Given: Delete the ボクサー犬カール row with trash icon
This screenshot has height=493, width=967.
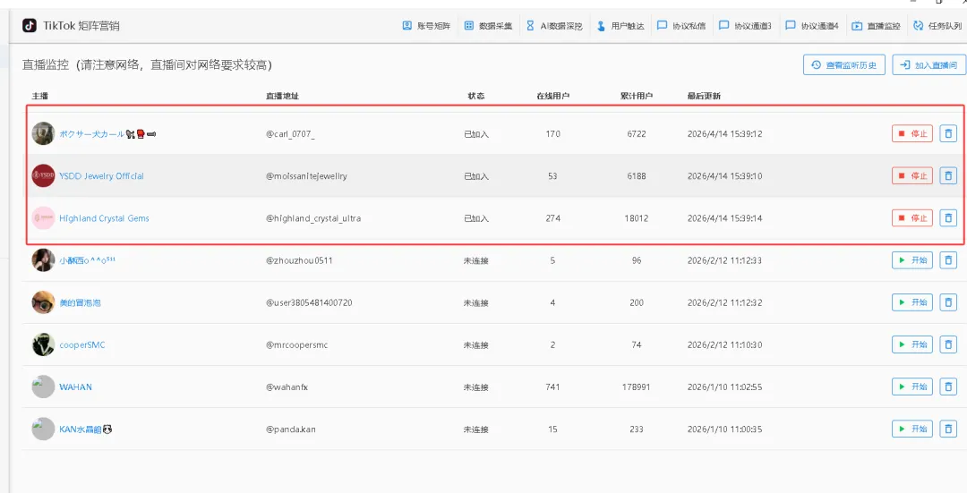Looking at the screenshot, I should (948, 133).
